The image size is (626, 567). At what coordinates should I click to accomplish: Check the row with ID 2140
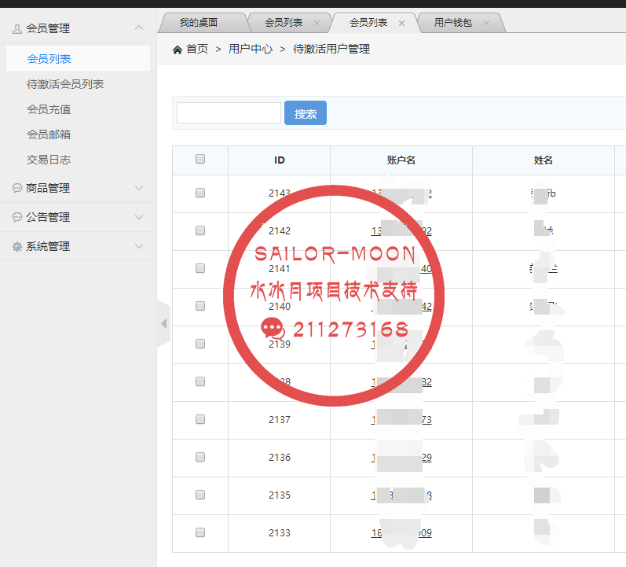tap(200, 306)
